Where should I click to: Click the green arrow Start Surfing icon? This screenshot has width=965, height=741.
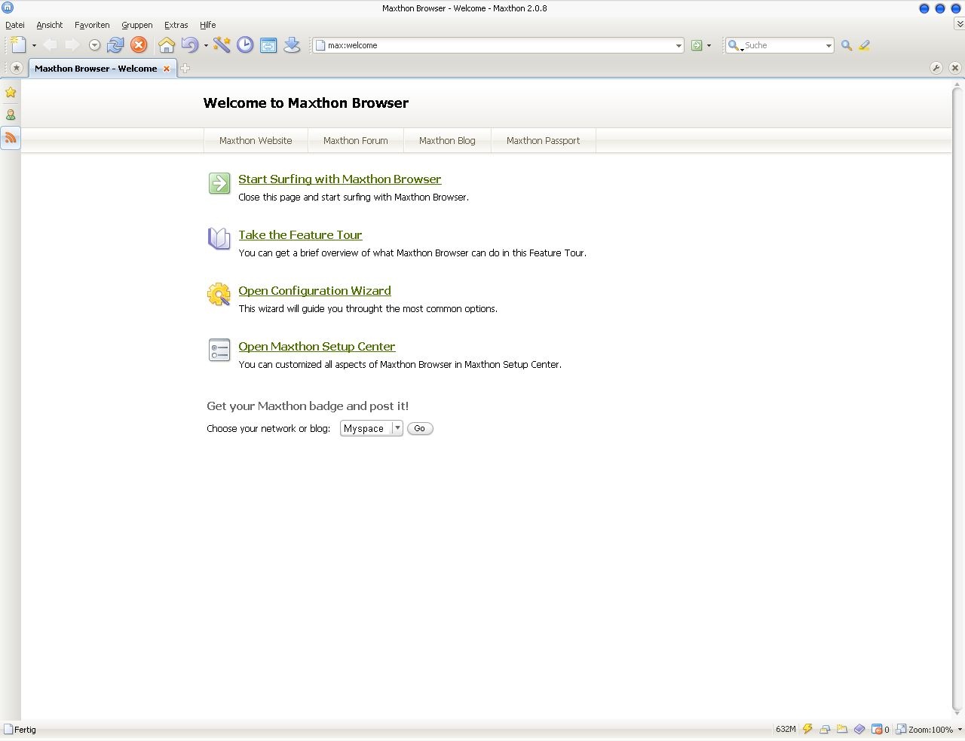(x=219, y=183)
